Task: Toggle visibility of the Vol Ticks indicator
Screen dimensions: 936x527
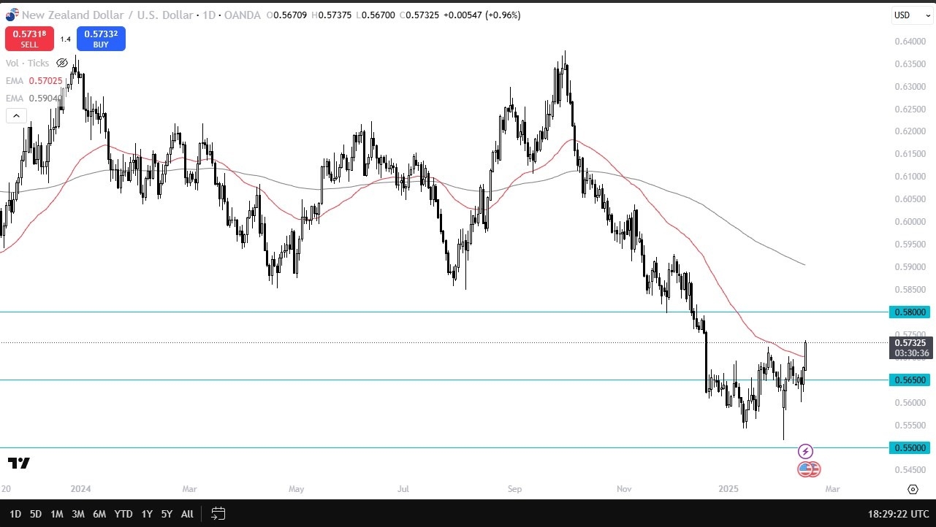Action: click(62, 64)
